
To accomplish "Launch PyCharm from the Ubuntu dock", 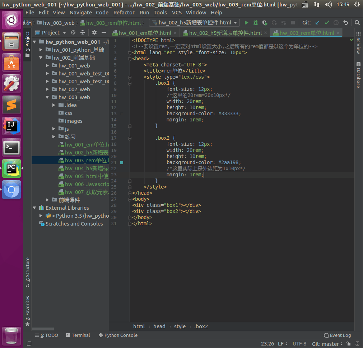I will click(11, 168).
